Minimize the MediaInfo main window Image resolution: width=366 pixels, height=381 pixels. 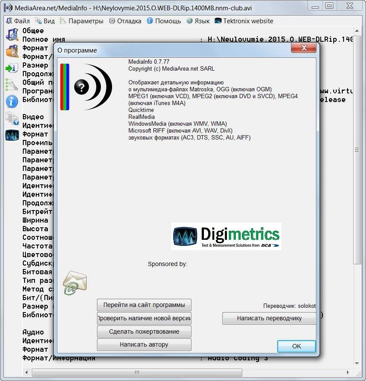point(315,6)
